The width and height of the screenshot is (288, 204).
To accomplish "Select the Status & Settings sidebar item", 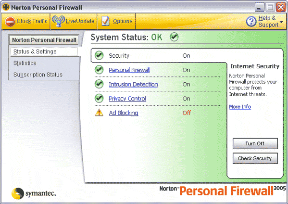I will (44, 51).
